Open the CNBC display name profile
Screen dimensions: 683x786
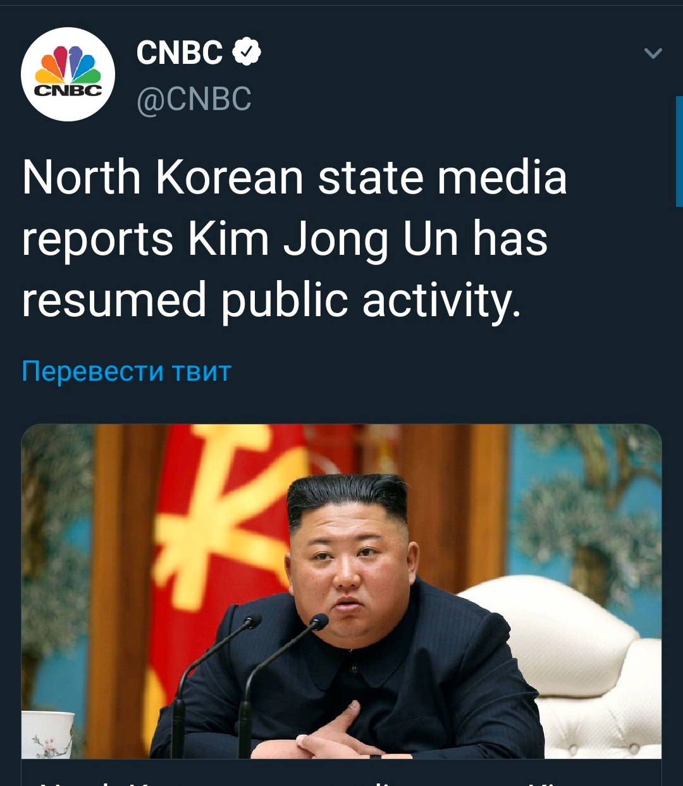(180, 52)
